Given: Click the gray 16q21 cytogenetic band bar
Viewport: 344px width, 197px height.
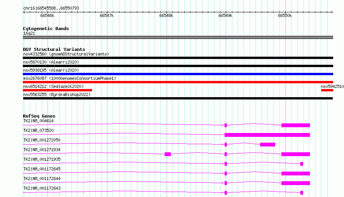Looking at the screenshot, I should pyautogui.click(x=178, y=37).
